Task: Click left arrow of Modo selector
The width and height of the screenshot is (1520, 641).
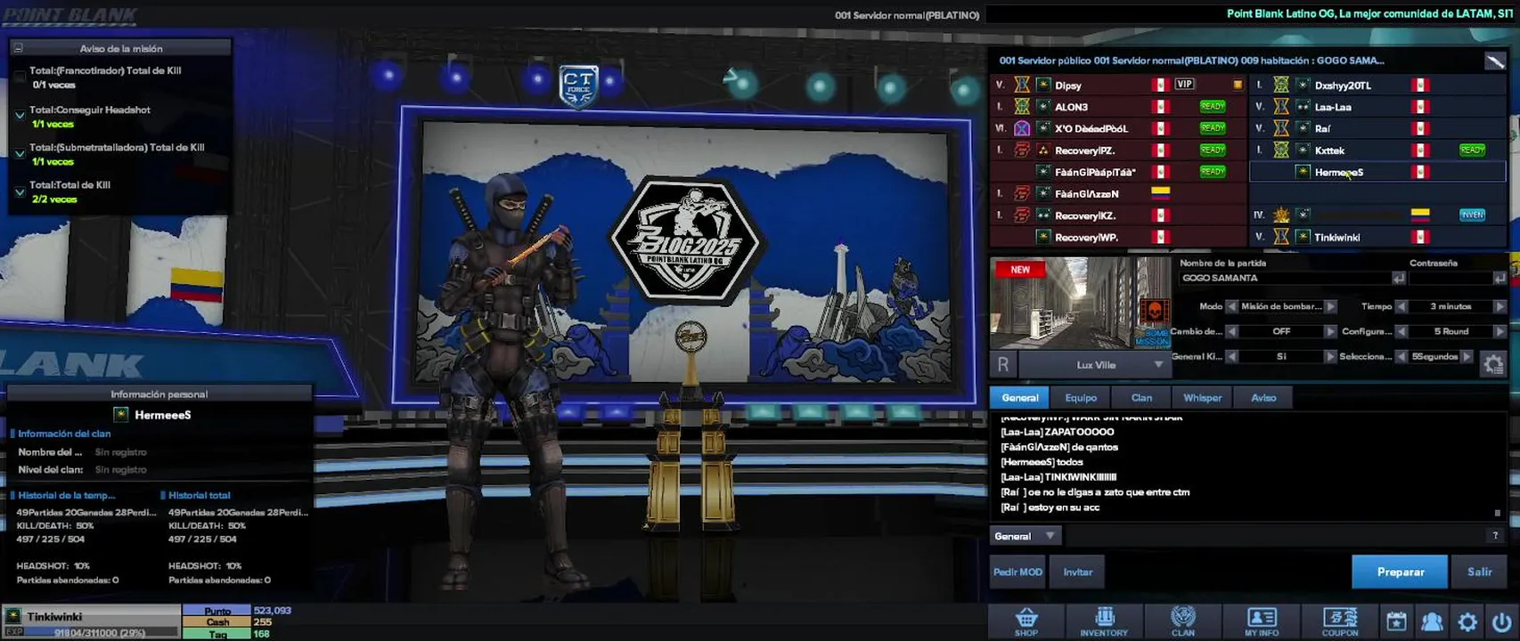Action: click(x=1231, y=306)
